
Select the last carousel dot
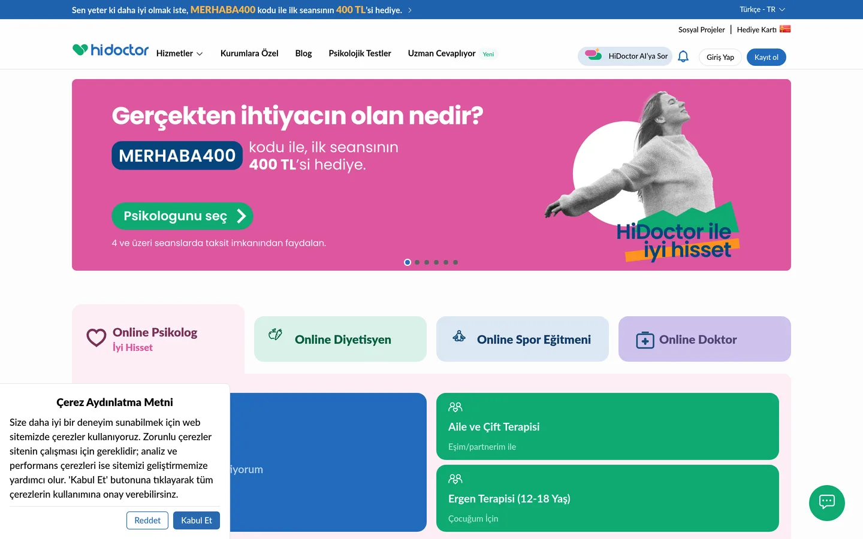point(455,262)
